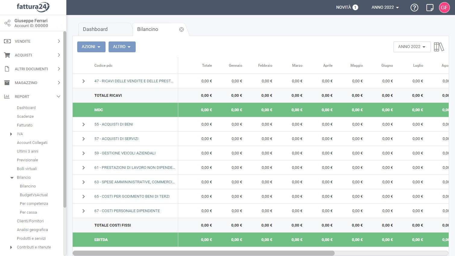Expand row 55 Acquisti di beni
455x256 pixels.
[84, 124]
